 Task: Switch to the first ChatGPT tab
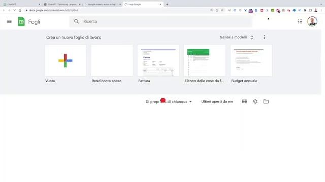(21, 4)
